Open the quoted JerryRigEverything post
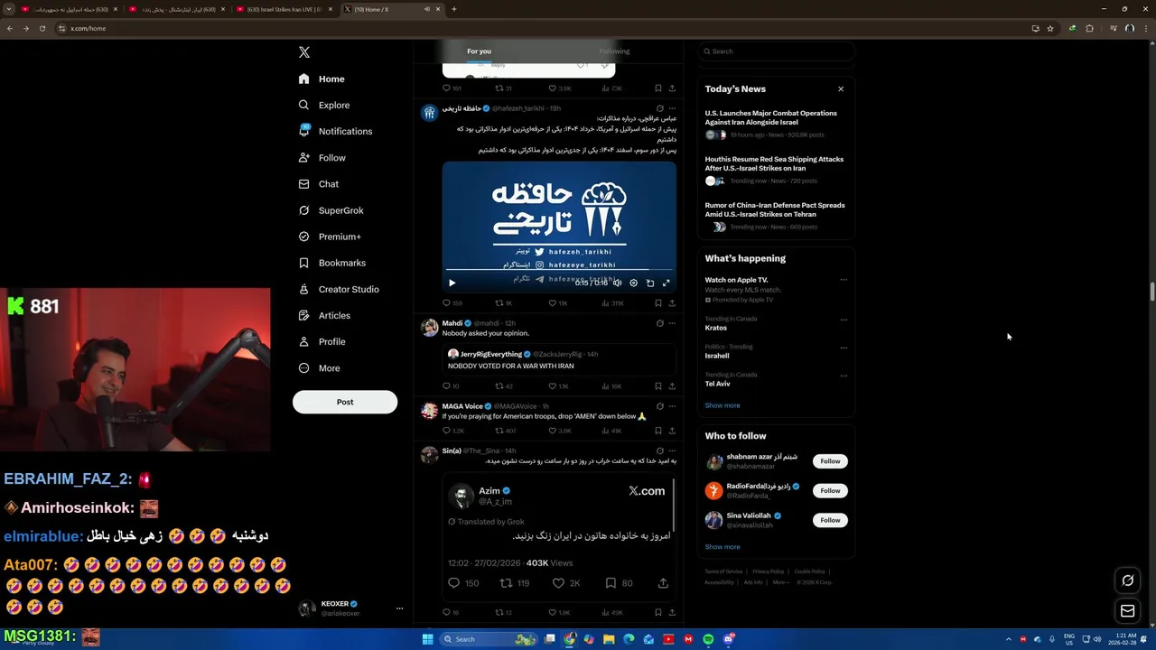1156x650 pixels. click(x=559, y=359)
